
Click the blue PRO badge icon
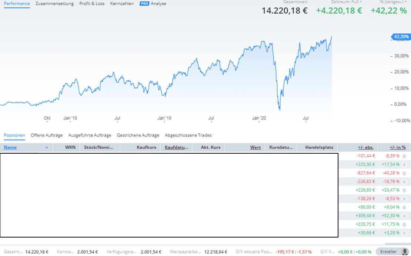tap(144, 4)
